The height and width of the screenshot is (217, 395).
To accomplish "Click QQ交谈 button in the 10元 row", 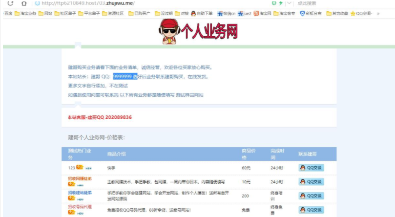I will 311,182.
